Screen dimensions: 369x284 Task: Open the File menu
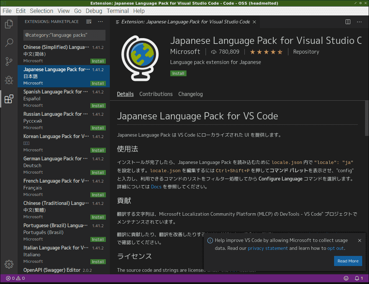point(7,11)
